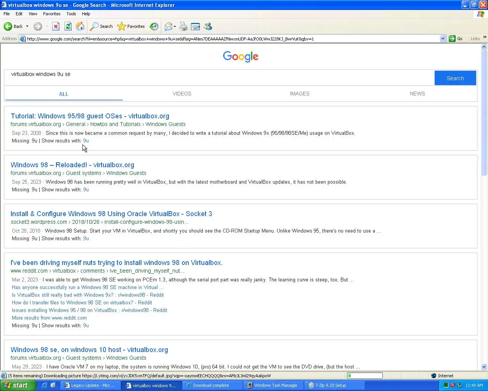This screenshot has width=488, height=391.
Task: Click the 12:48 AM system clock
Action: [474, 385]
